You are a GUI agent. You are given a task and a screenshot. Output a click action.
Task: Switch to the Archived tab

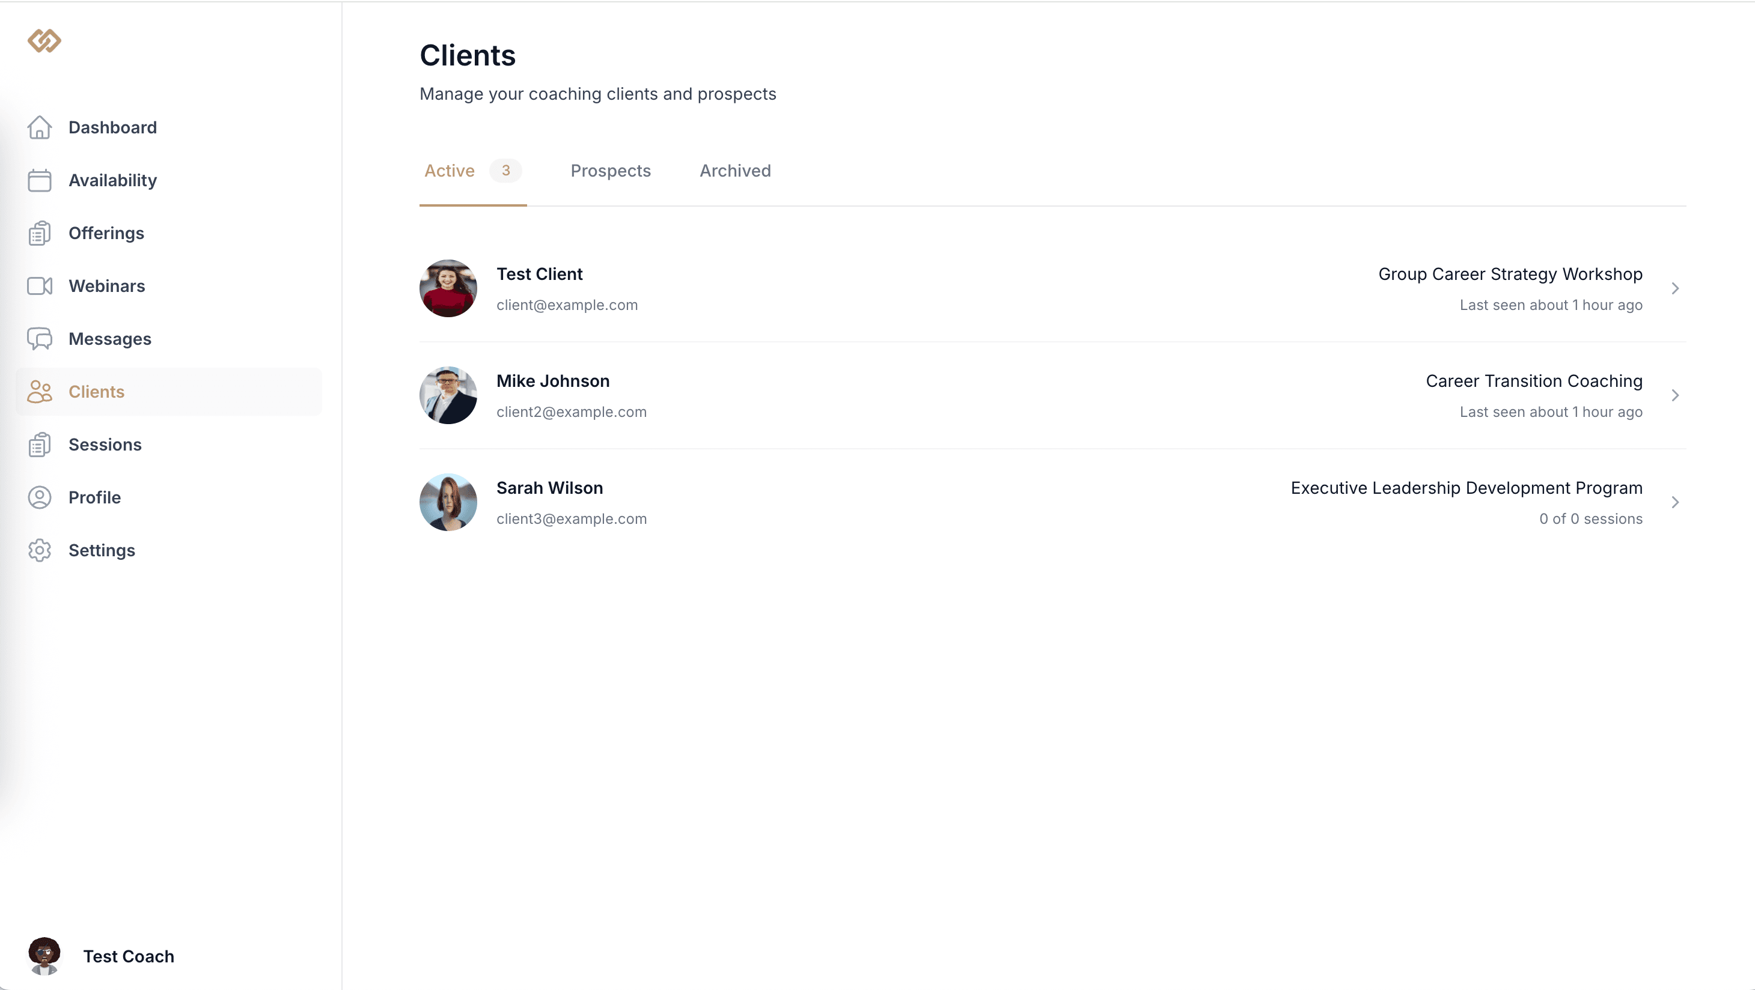(x=735, y=171)
